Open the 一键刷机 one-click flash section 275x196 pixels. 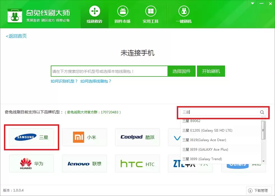click(x=184, y=14)
